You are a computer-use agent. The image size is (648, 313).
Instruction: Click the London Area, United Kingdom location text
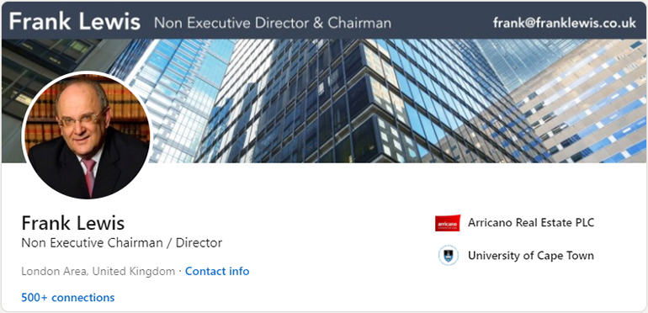coord(98,271)
